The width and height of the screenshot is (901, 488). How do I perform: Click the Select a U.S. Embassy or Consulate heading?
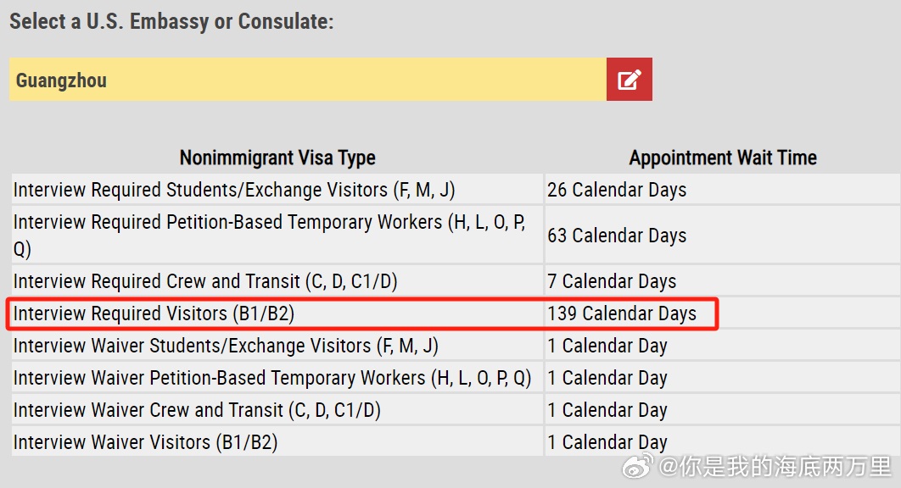[x=171, y=21]
